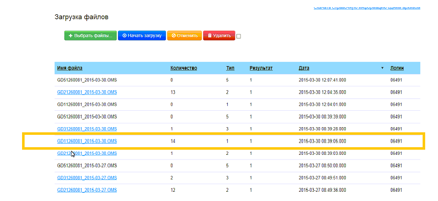The height and width of the screenshot is (201, 438).
Task: Click the date 2015-03-30 08:39:03.000
Action: (323, 153)
